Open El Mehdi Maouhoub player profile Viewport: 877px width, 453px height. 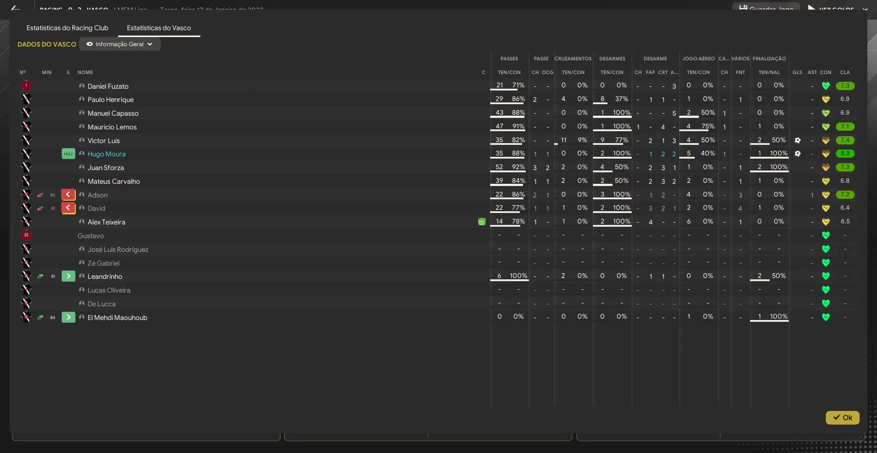pos(117,318)
